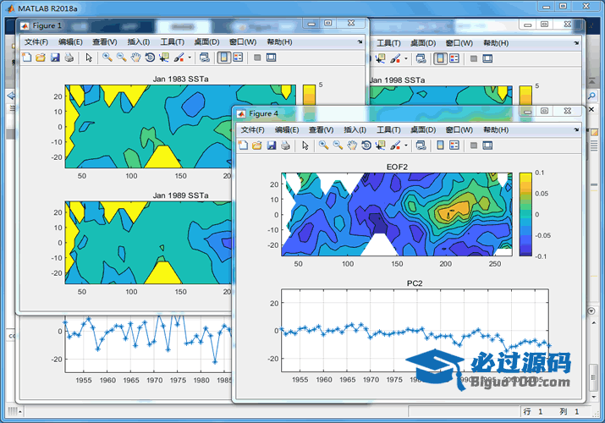Toggle Insert Legend in Figure 1 toolbar

pos(238,58)
